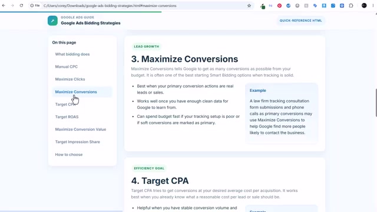Reload the current page

(x=21, y=5)
